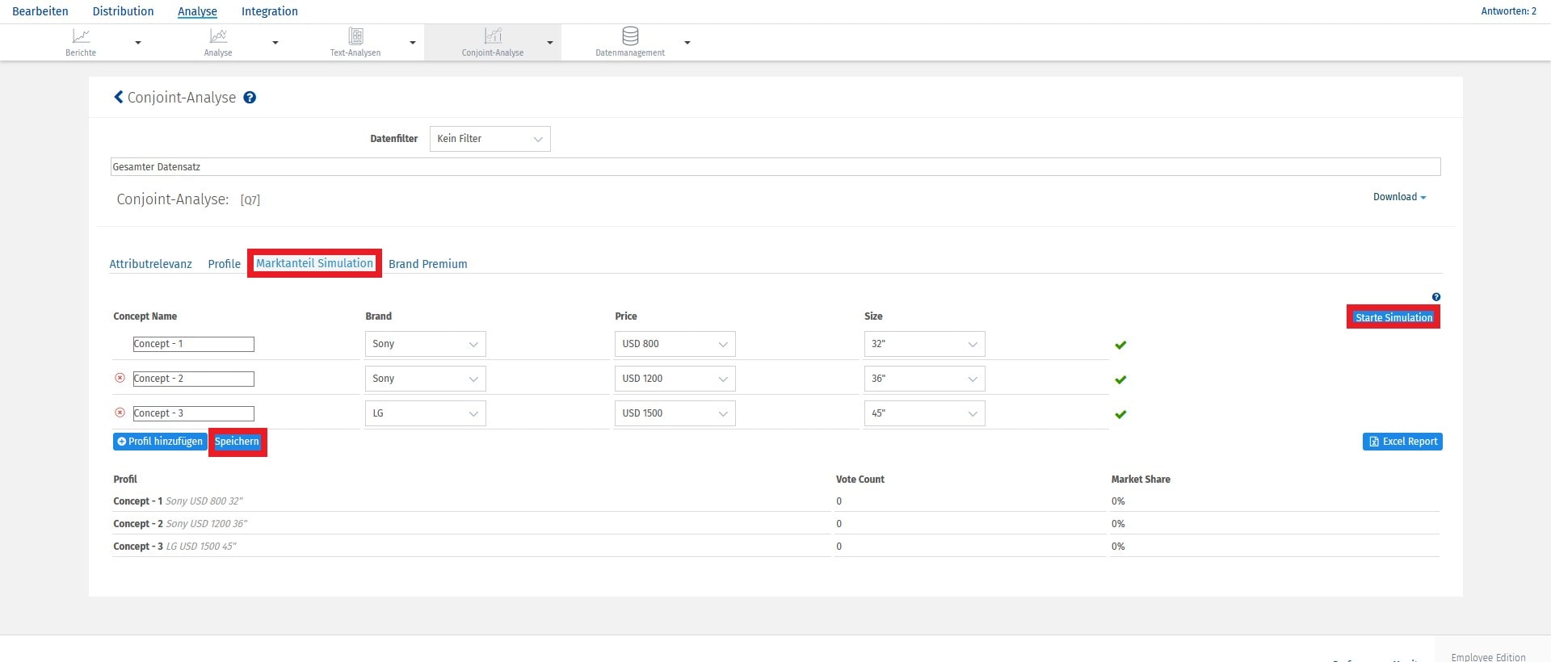
Task: Open the Datenmanagement database icon
Action: pos(630,36)
